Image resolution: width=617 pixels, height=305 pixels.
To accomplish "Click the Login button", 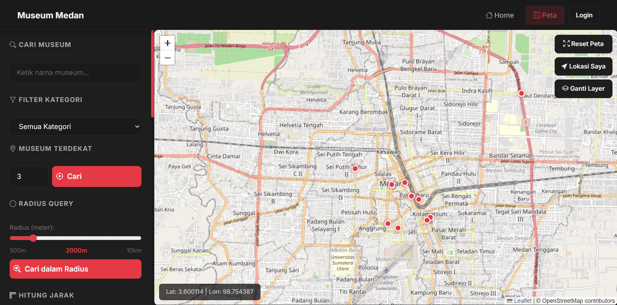I will pos(584,15).
